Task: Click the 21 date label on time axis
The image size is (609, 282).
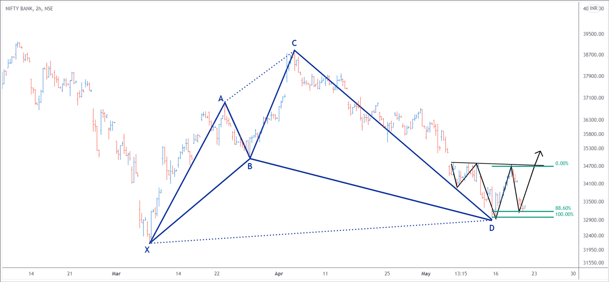Action: 69,273
